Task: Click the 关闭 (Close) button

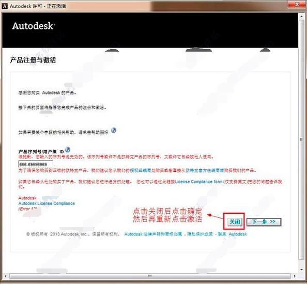Action: [x=235, y=222]
